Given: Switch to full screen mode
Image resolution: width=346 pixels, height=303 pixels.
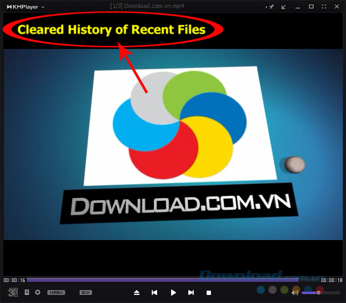Looking at the screenshot, I should [x=324, y=6].
